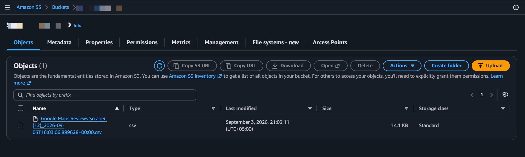The width and height of the screenshot is (525, 157).
Task: Click the Copy S3 URI button
Action: pos(192,66)
